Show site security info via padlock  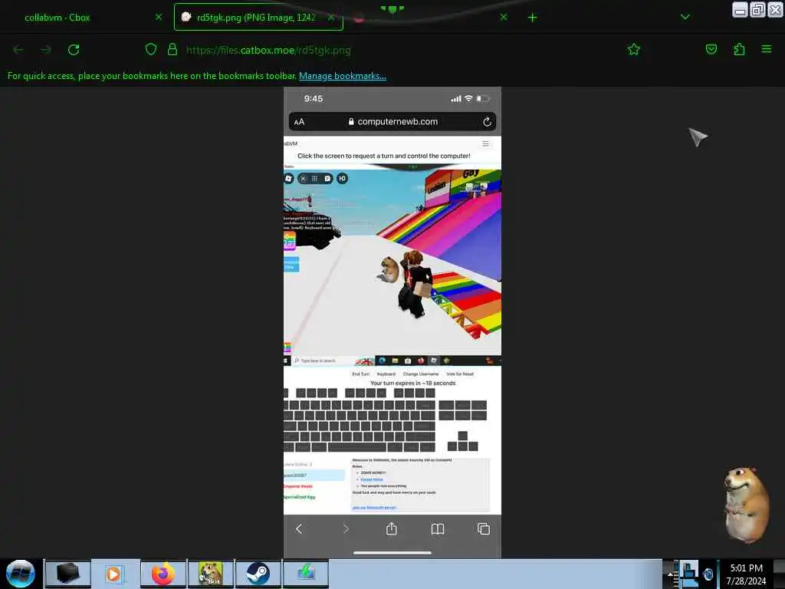point(172,50)
